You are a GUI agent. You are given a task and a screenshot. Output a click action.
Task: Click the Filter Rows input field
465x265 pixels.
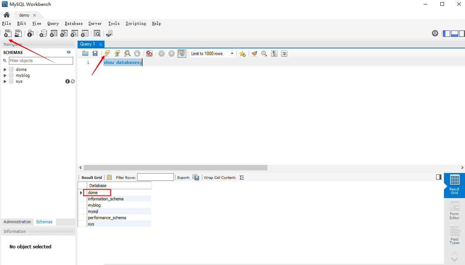pyautogui.click(x=155, y=177)
